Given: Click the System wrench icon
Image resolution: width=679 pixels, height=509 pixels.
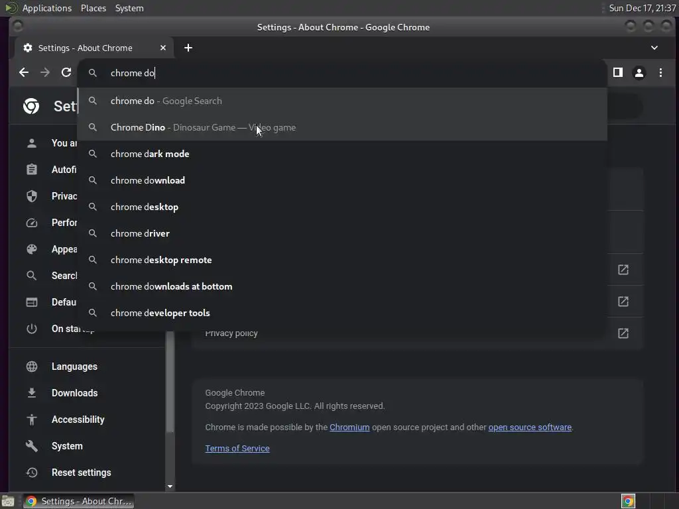Looking at the screenshot, I should pyautogui.click(x=32, y=446).
